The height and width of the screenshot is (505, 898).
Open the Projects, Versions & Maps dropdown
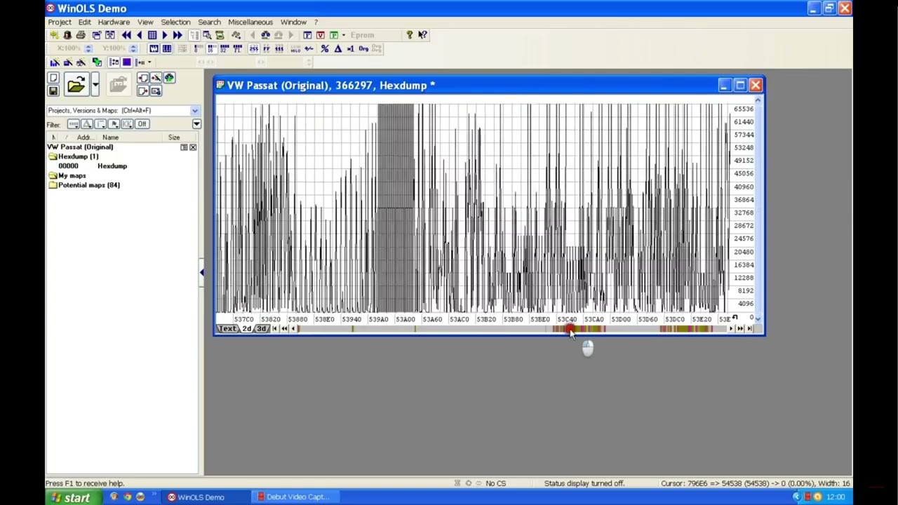point(194,110)
